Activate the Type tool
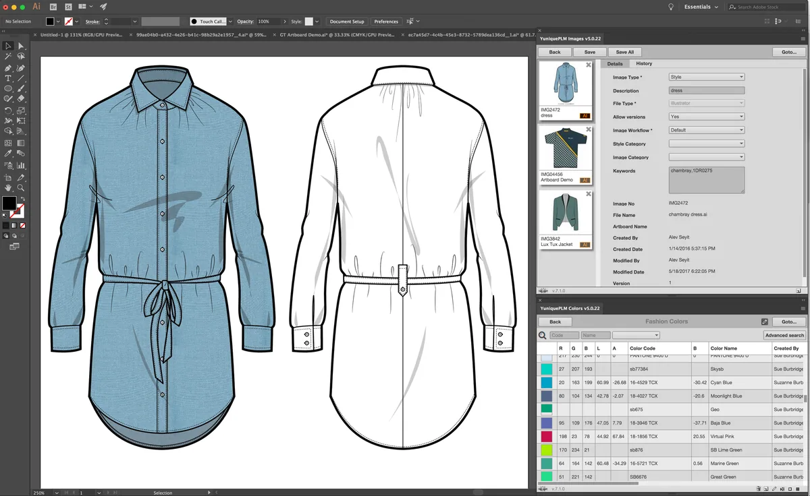The width and height of the screenshot is (810, 496). 7,78
